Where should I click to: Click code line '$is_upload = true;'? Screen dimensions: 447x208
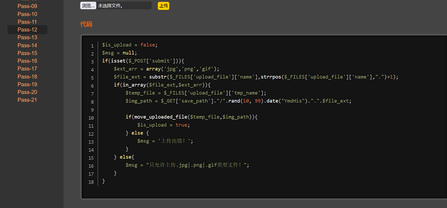163,125
